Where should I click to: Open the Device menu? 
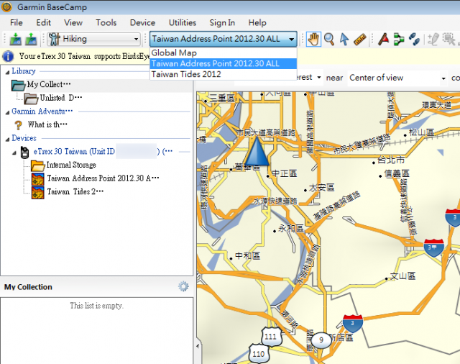coord(142,22)
